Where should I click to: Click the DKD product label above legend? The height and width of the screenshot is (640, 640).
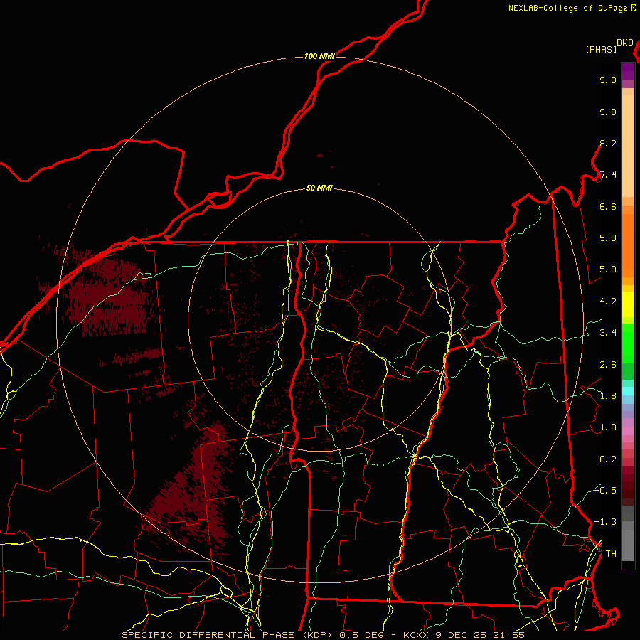point(625,43)
